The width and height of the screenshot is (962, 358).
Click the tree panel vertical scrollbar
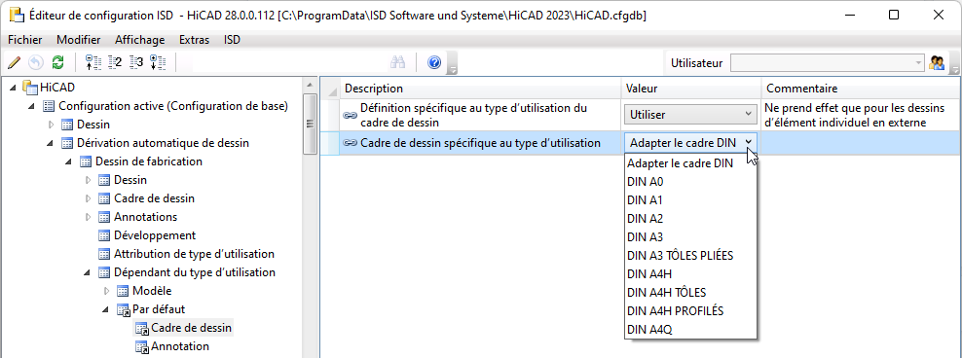click(x=311, y=217)
